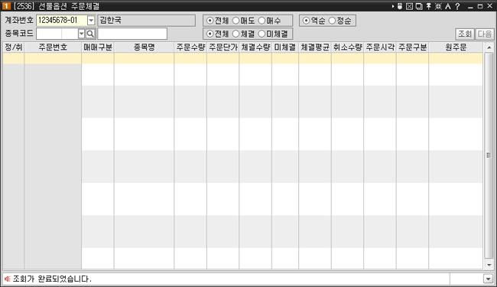Image resolution: width=497 pixels, height=287 pixels.
Task: Click the vertical scrollbar thumb
Action: 489,155
